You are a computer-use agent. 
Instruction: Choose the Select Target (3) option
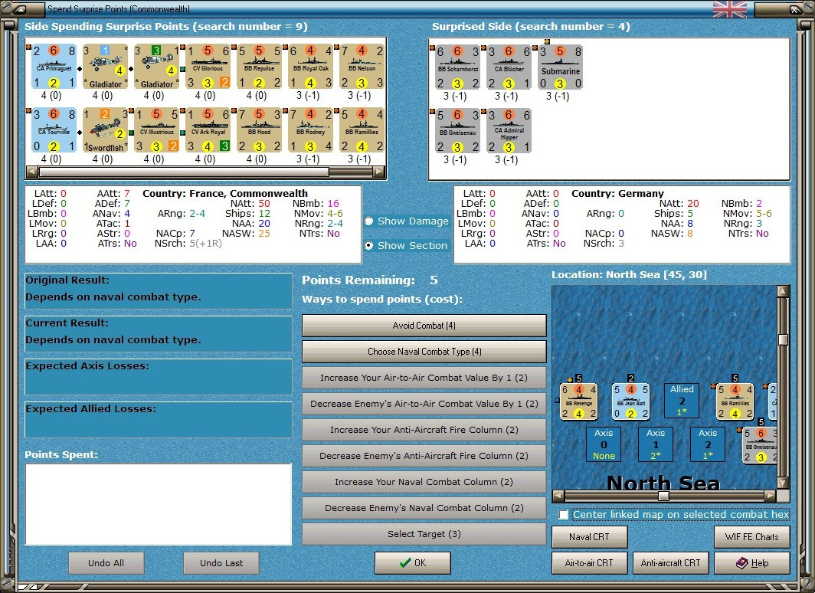click(x=424, y=534)
